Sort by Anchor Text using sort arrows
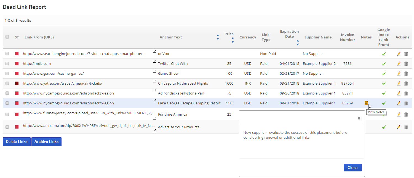Image resolution: width=414 pixels, height=178 pixels. [x=218, y=37]
